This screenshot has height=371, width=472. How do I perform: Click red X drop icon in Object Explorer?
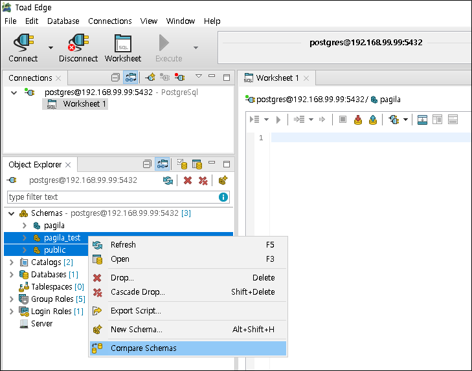click(188, 180)
